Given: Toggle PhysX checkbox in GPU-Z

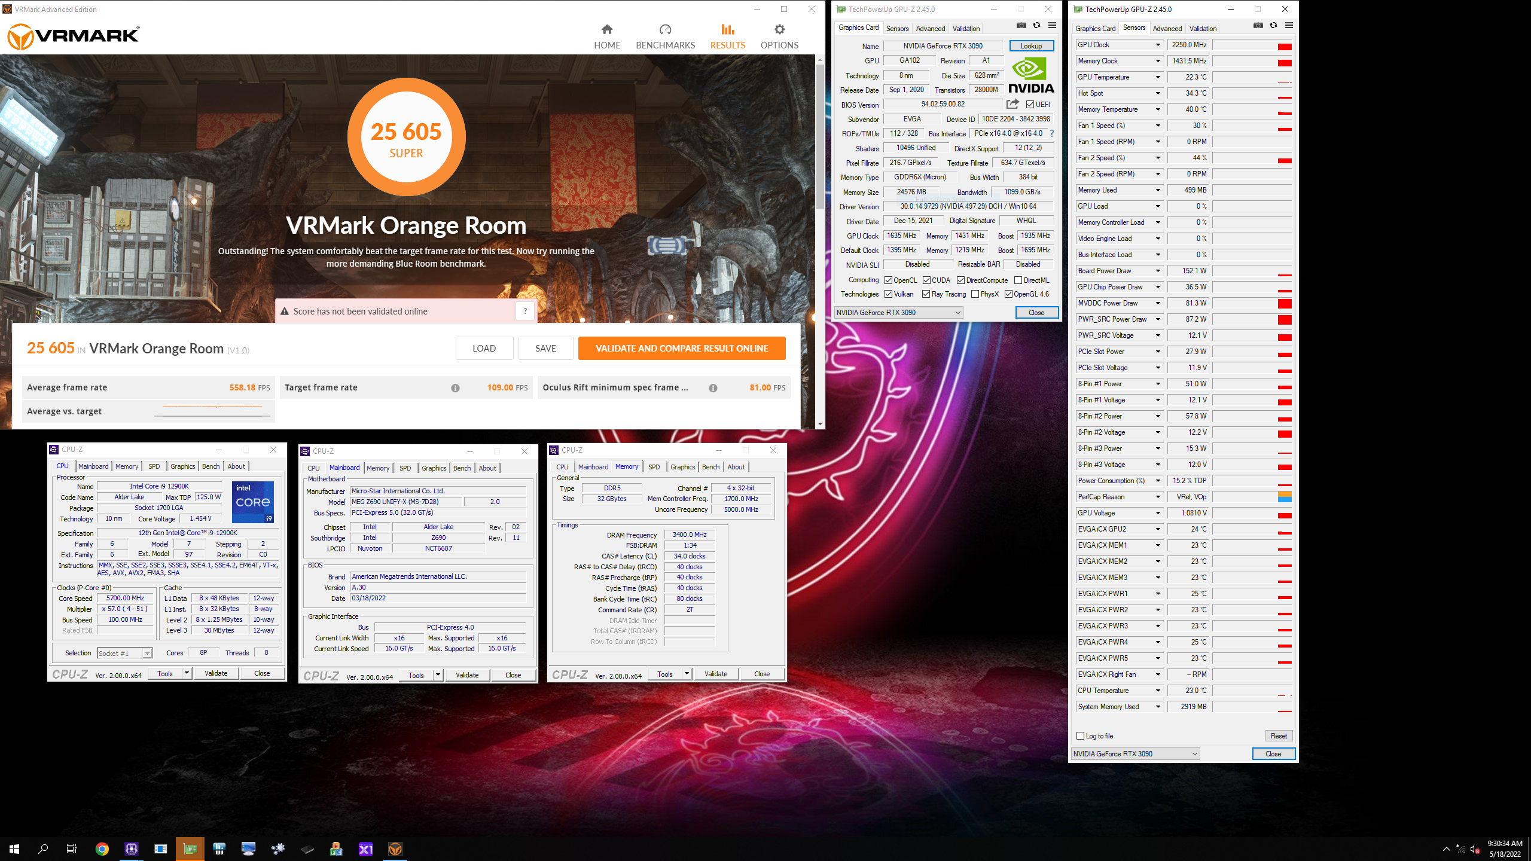Looking at the screenshot, I should click(x=975, y=294).
